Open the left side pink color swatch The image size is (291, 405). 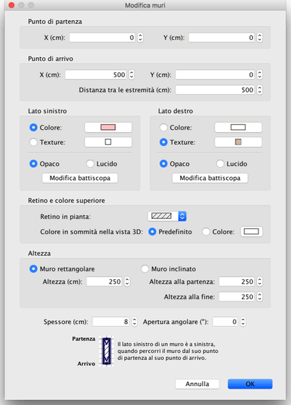[x=108, y=127]
